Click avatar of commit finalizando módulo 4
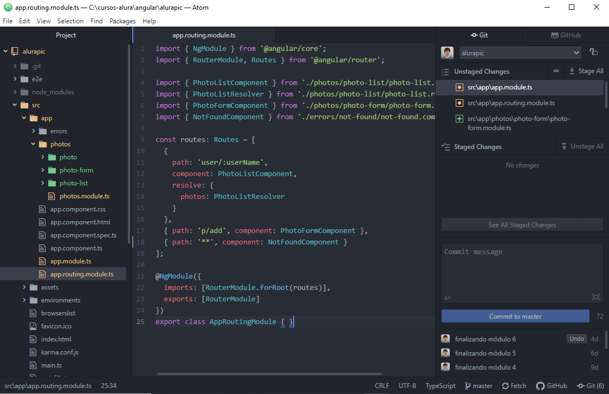609x394 pixels. [445, 367]
